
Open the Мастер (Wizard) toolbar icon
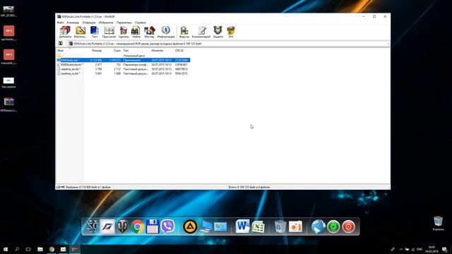pyautogui.click(x=149, y=32)
